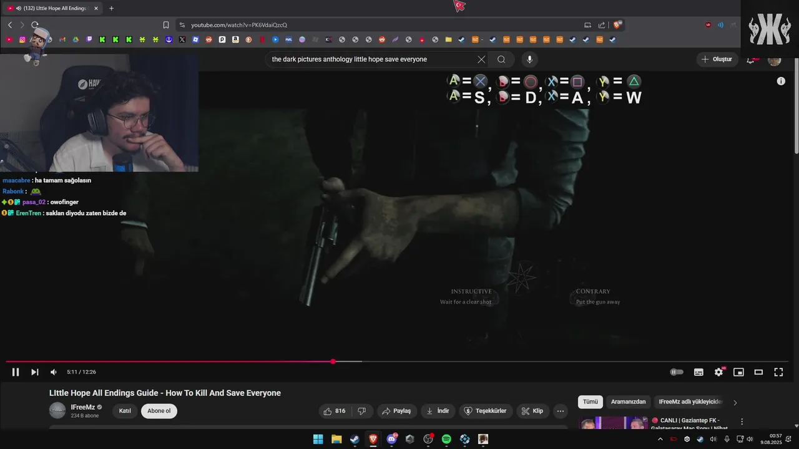Open Spotify from taskbar
Image resolution: width=799 pixels, height=449 pixels.
tap(446, 439)
